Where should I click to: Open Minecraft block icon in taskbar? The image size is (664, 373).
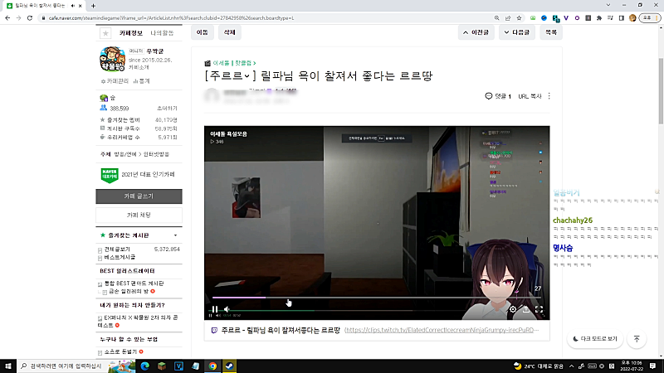pos(162,366)
